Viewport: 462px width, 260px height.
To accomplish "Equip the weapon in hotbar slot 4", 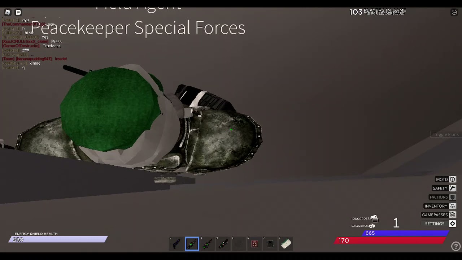I will 223,244.
